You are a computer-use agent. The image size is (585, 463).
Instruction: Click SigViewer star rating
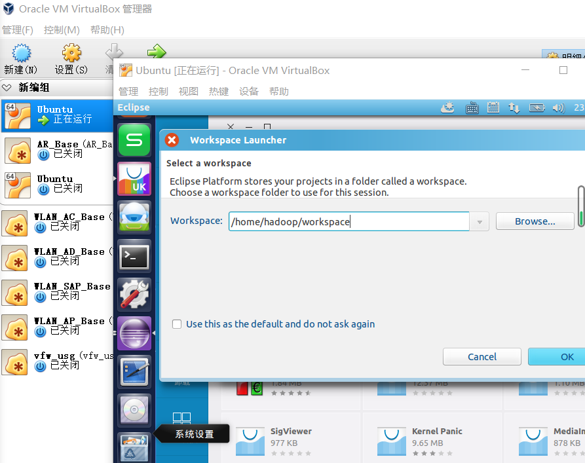click(x=291, y=453)
